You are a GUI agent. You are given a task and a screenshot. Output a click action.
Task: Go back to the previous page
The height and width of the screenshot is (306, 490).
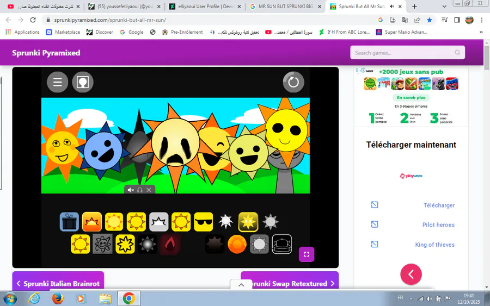pyautogui.click(x=8, y=20)
